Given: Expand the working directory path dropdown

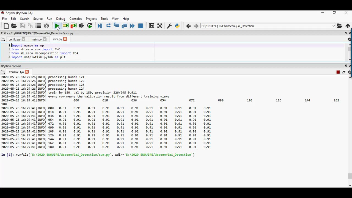Looking at the screenshot, I should 334,26.
